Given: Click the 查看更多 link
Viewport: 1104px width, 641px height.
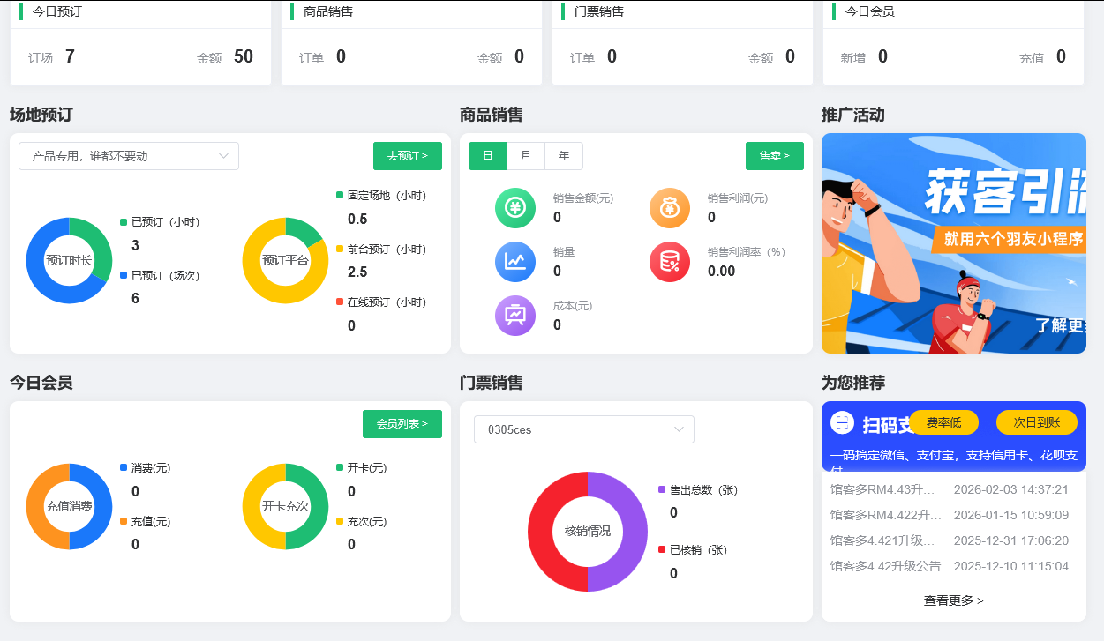Looking at the screenshot, I should point(952,599).
